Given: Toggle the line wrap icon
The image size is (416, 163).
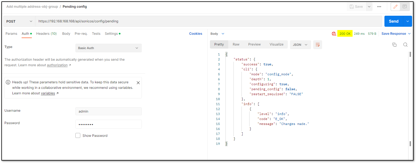Looking at the screenshot, I should pyautogui.click(x=318, y=45).
